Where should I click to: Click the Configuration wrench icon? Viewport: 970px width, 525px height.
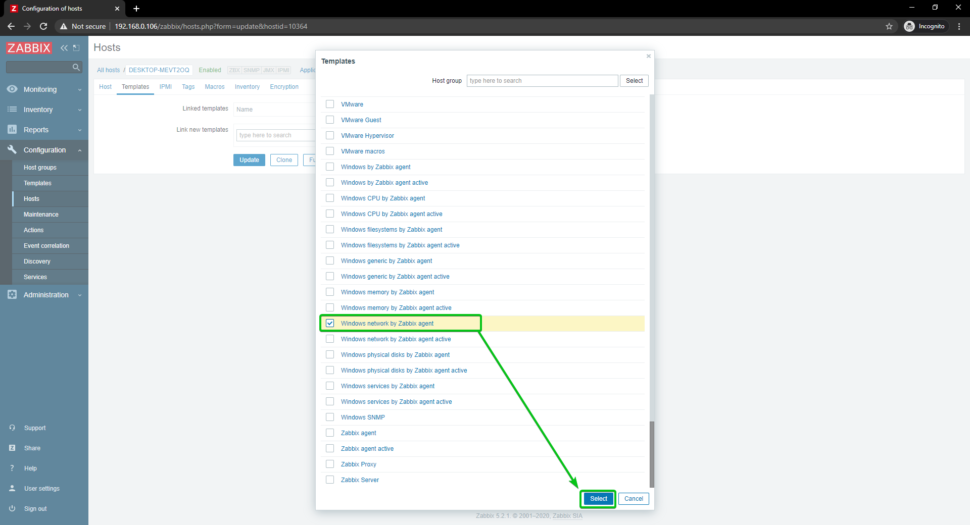[12, 149]
